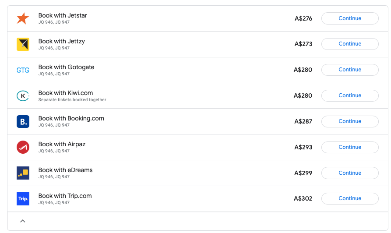Click the 'Book with Jettzy' label
The image size is (391, 233).
point(62,41)
